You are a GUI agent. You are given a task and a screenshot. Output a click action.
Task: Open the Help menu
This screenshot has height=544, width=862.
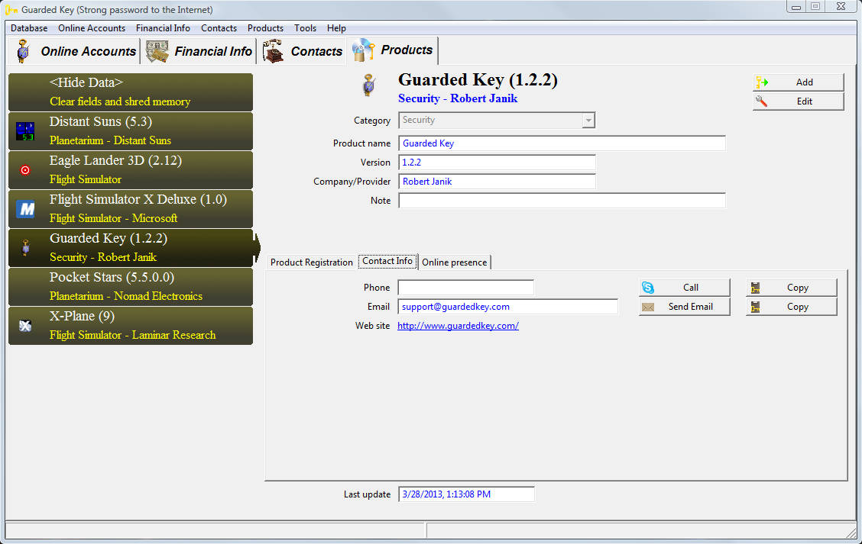pyautogui.click(x=336, y=28)
